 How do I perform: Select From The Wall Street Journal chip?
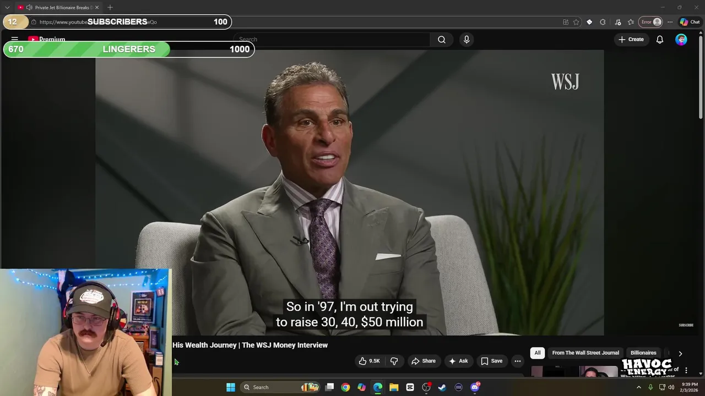tap(585, 353)
